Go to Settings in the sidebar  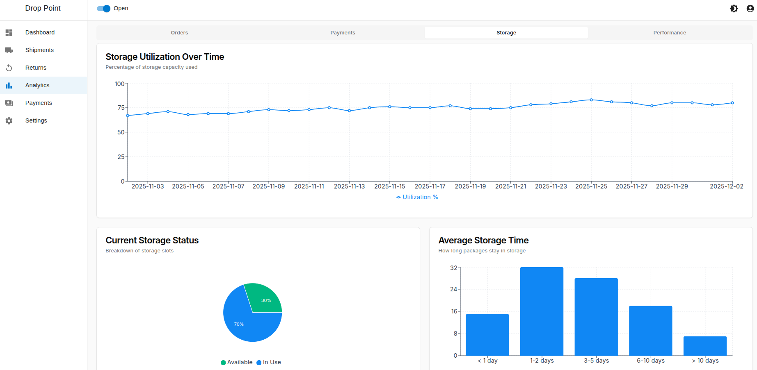36,120
